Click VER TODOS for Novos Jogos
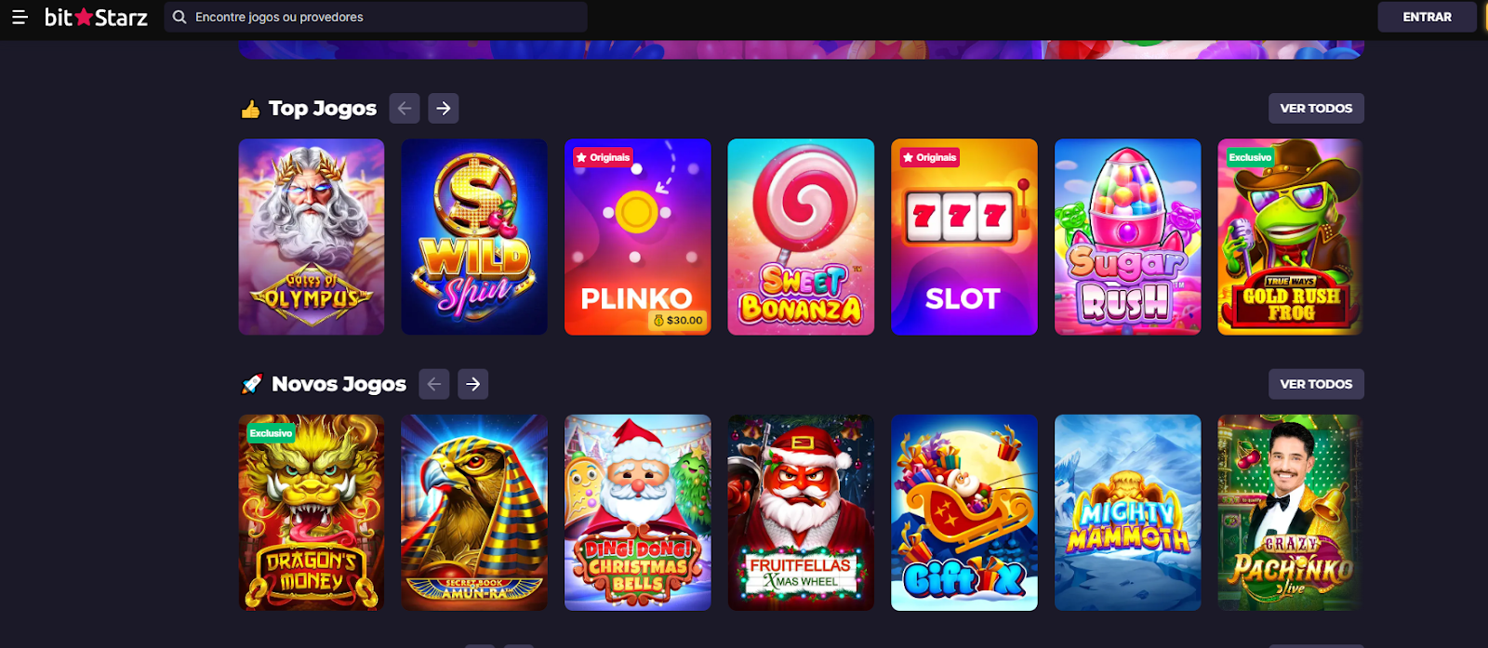The height and width of the screenshot is (648, 1488). [1316, 384]
